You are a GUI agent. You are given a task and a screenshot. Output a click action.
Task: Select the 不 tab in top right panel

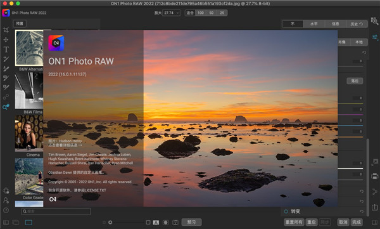(x=293, y=24)
